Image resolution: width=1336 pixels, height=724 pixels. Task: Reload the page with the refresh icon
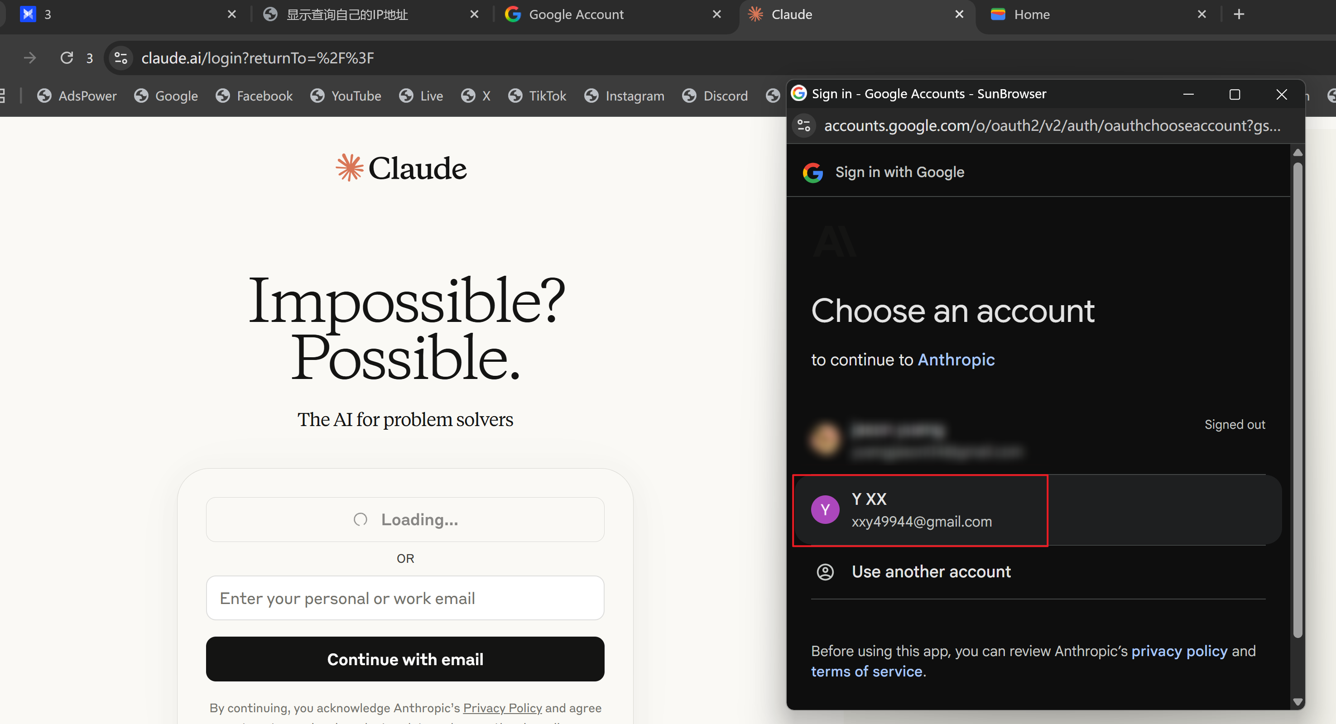tap(67, 58)
